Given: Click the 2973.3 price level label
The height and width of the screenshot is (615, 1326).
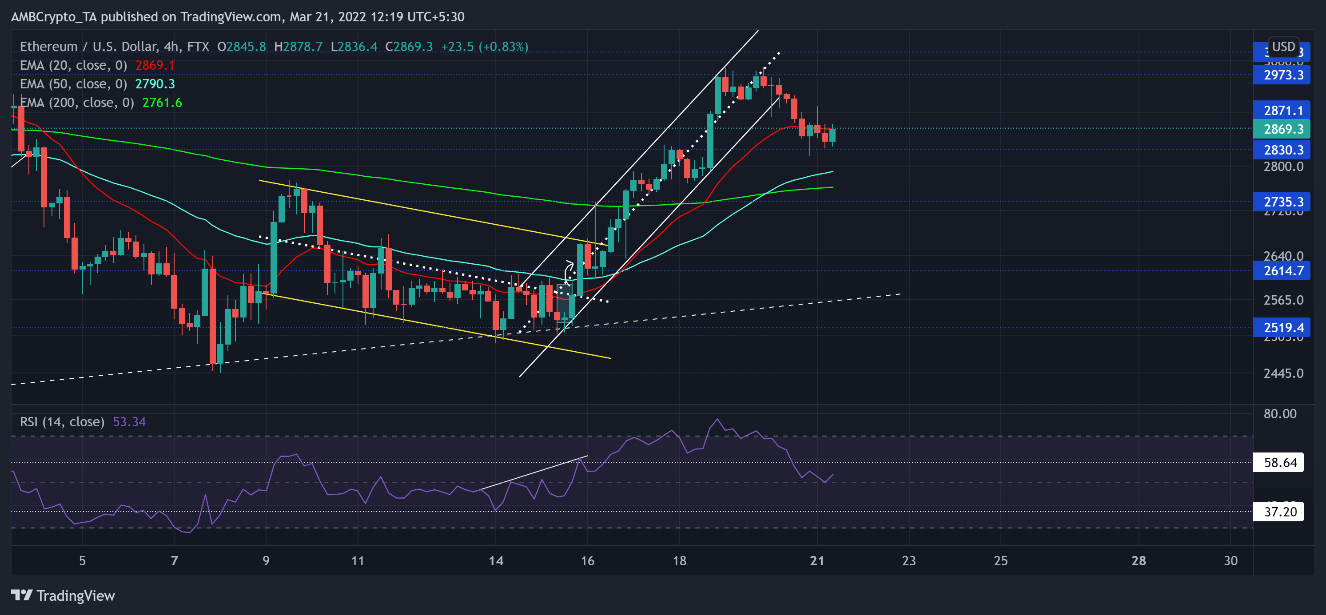Looking at the screenshot, I should (x=1281, y=75).
